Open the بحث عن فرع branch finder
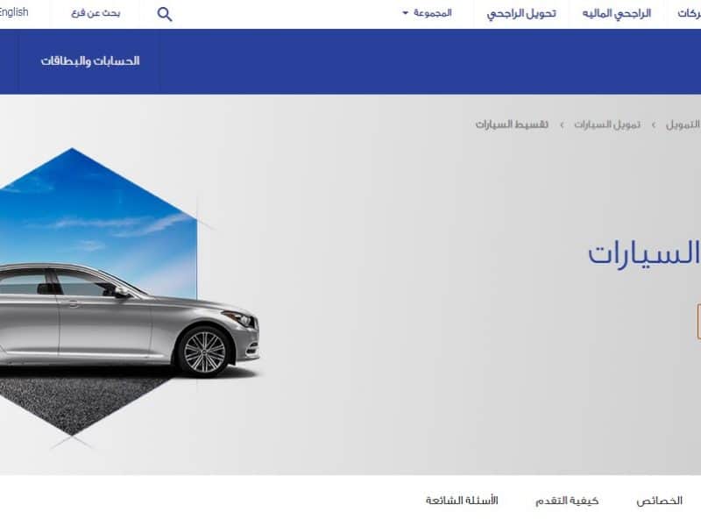The height and width of the screenshot is (526, 701). pyautogui.click(x=96, y=13)
